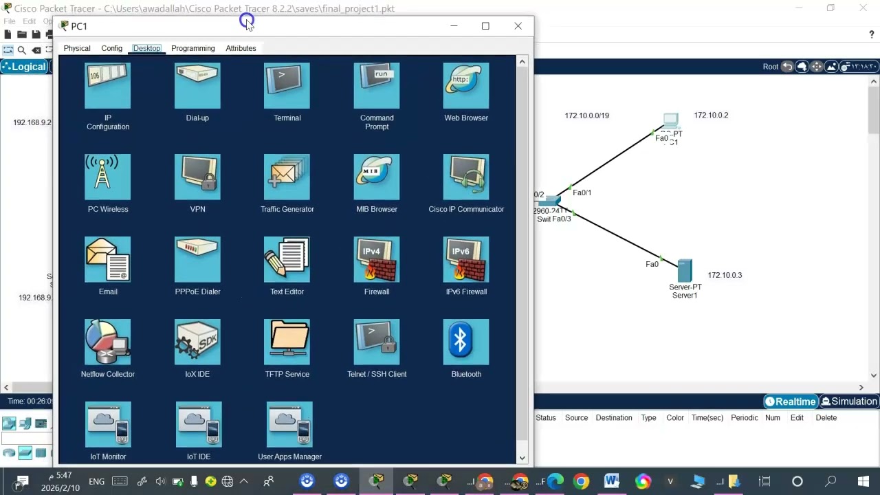Launch the Traffic Generator

click(x=287, y=177)
